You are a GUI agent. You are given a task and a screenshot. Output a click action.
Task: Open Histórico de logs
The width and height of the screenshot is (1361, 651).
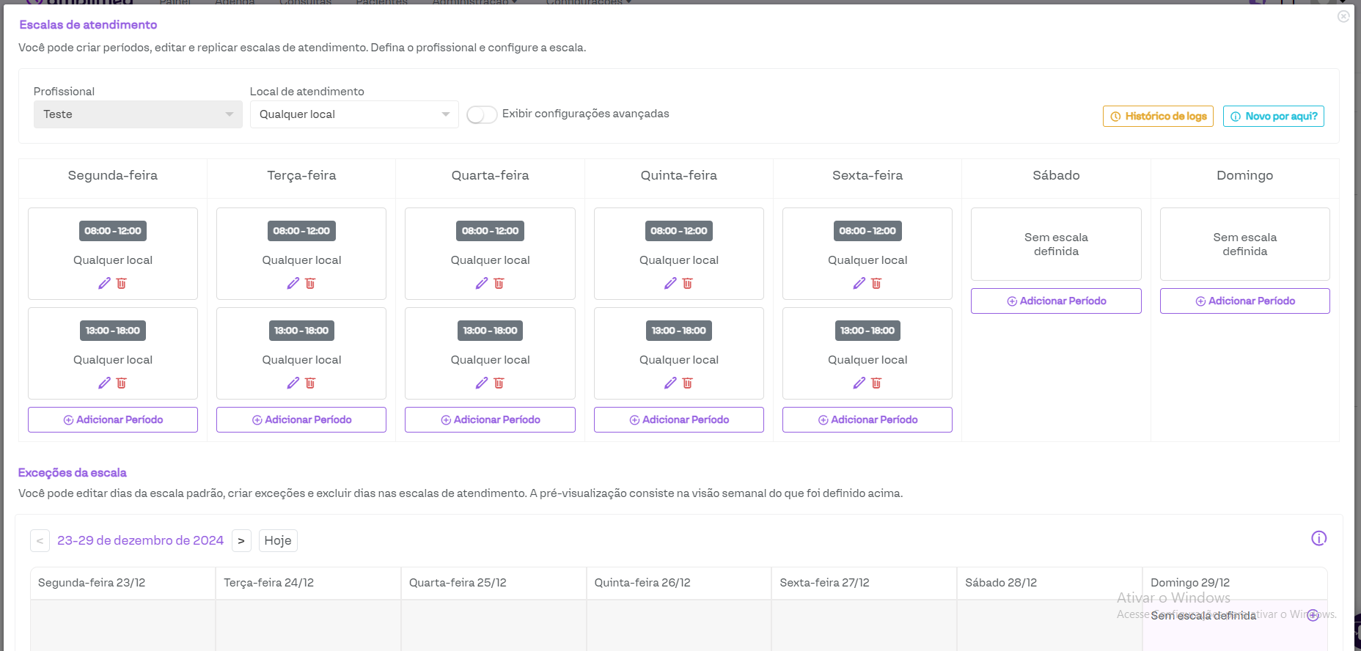pos(1158,117)
